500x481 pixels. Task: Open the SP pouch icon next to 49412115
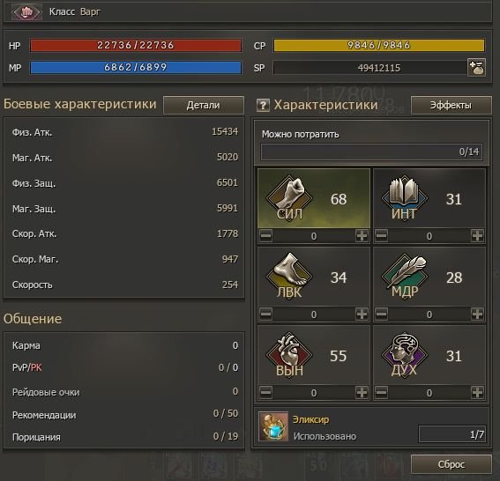(x=476, y=67)
